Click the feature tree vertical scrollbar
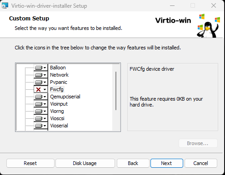Image resolution: width=225 pixels, height=175 pixels. pyautogui.click(x=116, y=91)
